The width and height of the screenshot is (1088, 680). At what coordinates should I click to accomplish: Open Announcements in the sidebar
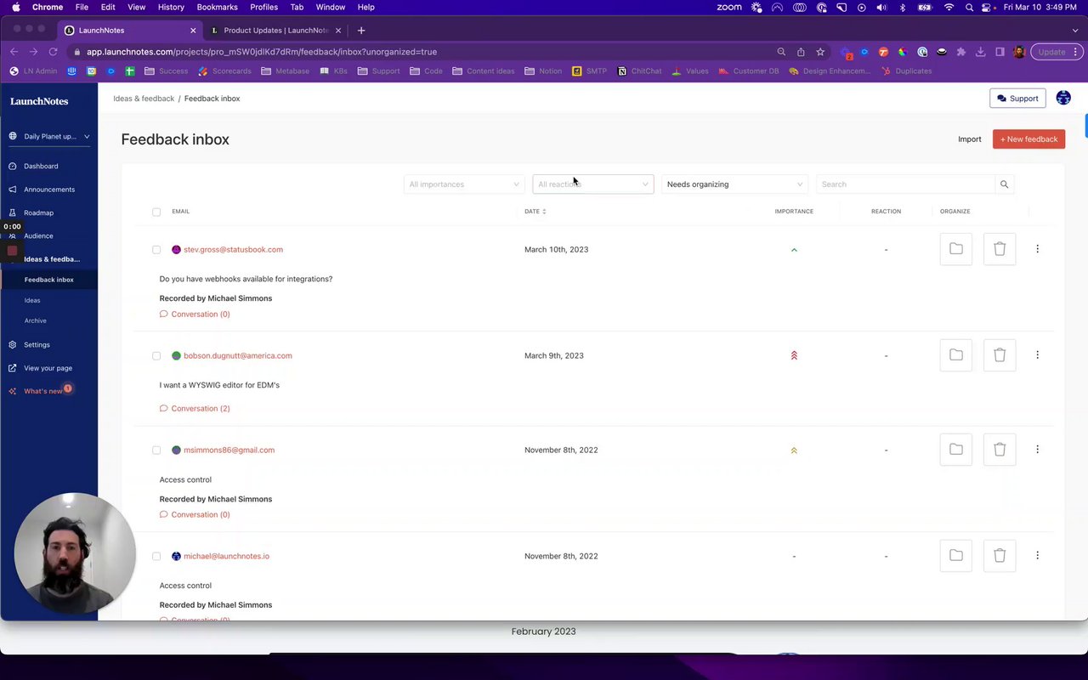[49, 190]
